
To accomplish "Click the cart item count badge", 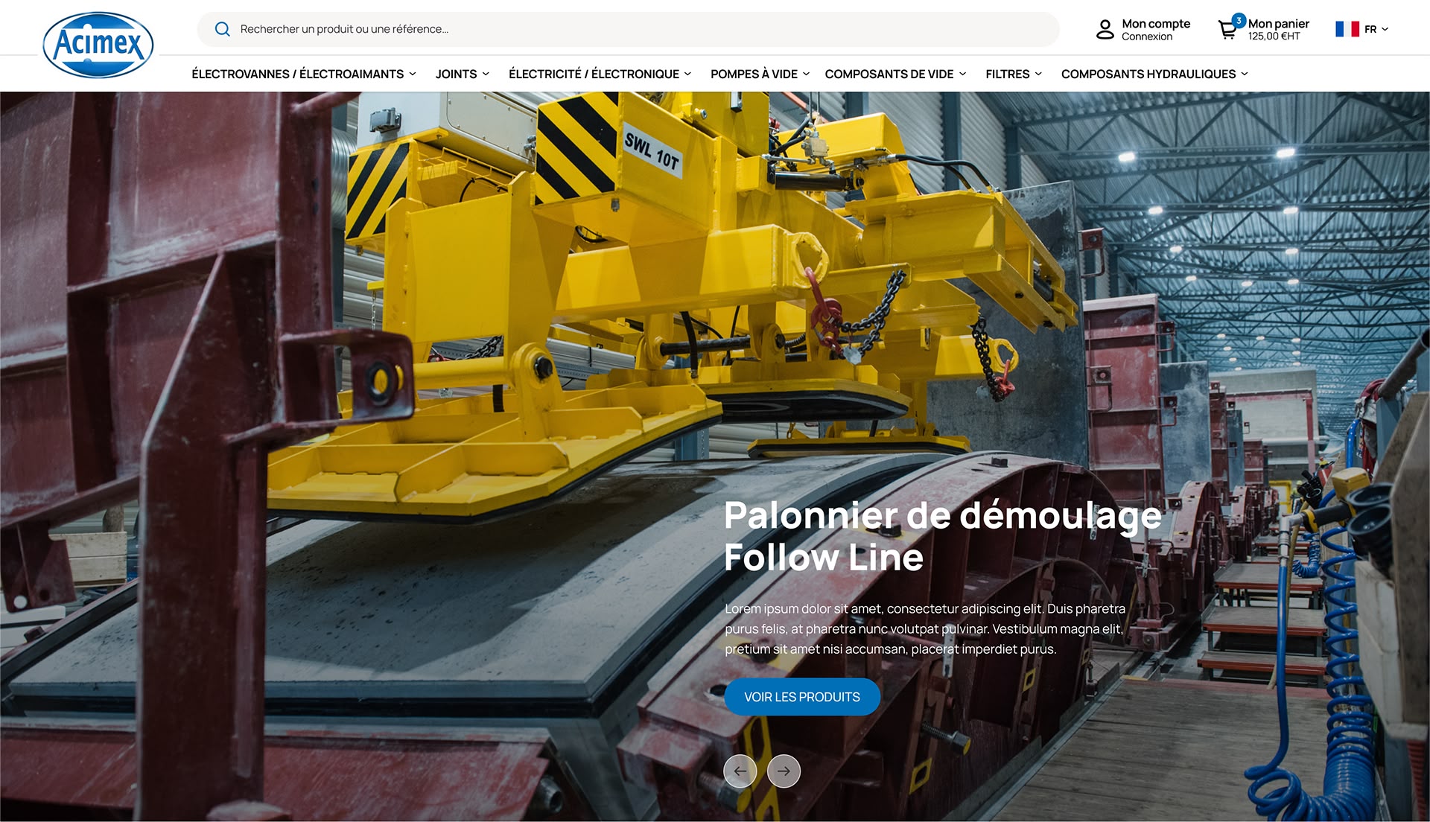I will click(x=1238, y=20).
